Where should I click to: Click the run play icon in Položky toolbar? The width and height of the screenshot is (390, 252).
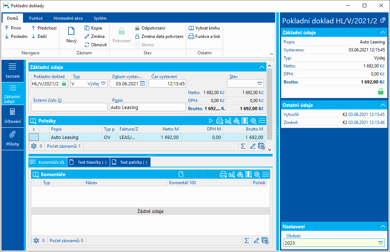(x=211, y=121)
